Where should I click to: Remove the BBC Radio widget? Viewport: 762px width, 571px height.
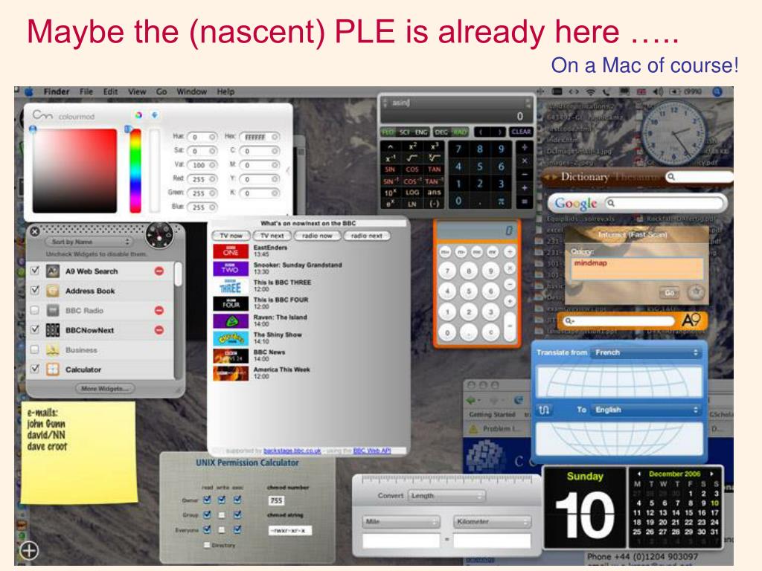pos(159,310)
